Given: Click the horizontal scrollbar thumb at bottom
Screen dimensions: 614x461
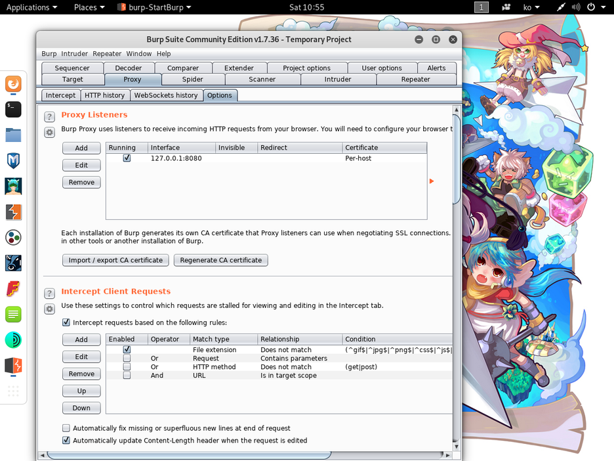Looking at the screenshot, I should click(x=189, y=456).
